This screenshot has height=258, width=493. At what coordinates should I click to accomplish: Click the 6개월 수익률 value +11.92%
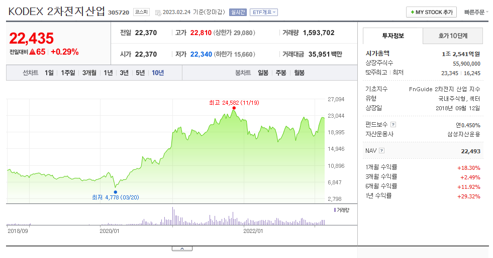point(469,187)
